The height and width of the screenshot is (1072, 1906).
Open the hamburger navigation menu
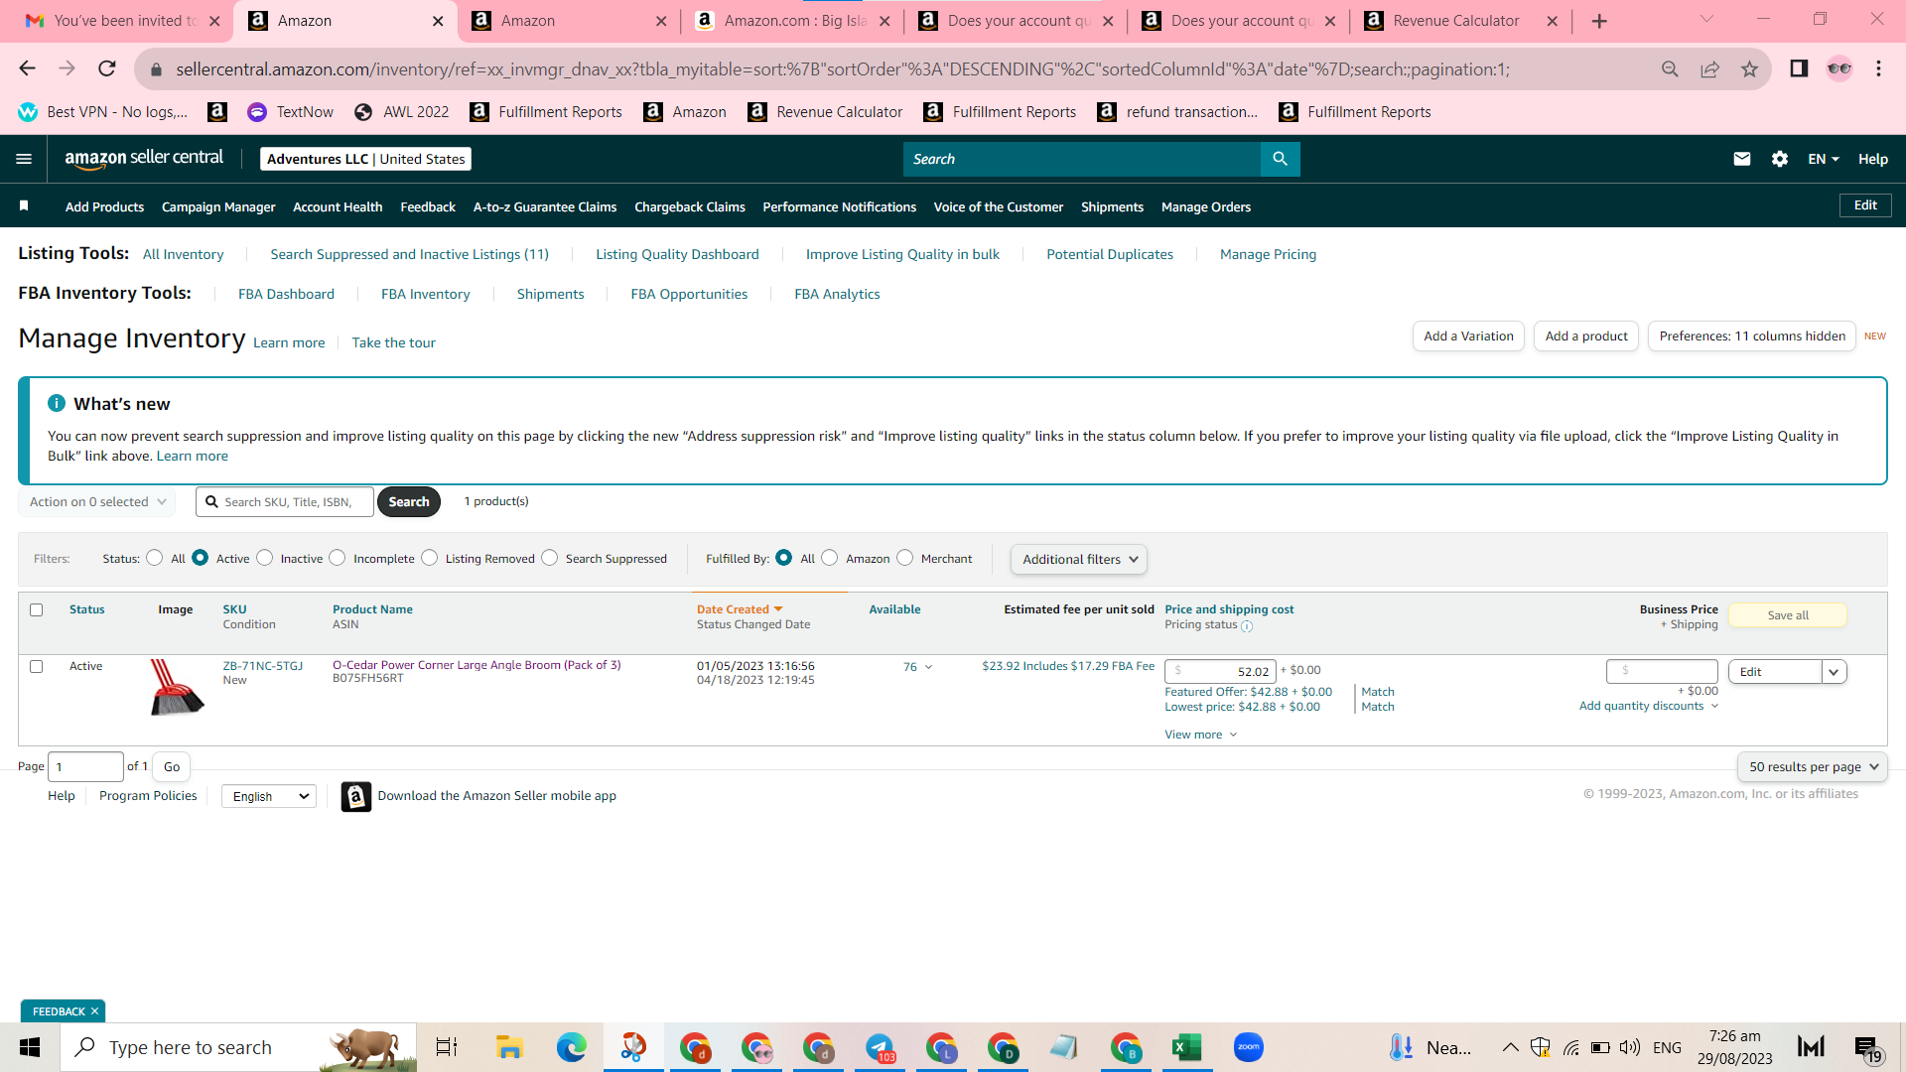[24, 159]
